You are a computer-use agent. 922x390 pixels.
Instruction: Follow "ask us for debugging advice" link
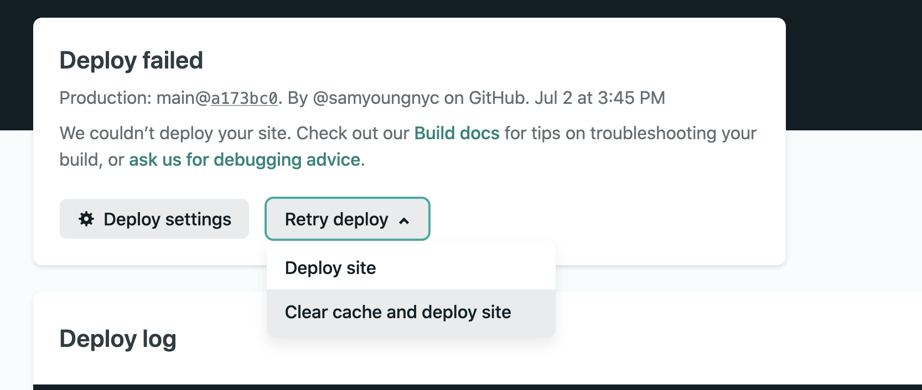tap(245, 160)
